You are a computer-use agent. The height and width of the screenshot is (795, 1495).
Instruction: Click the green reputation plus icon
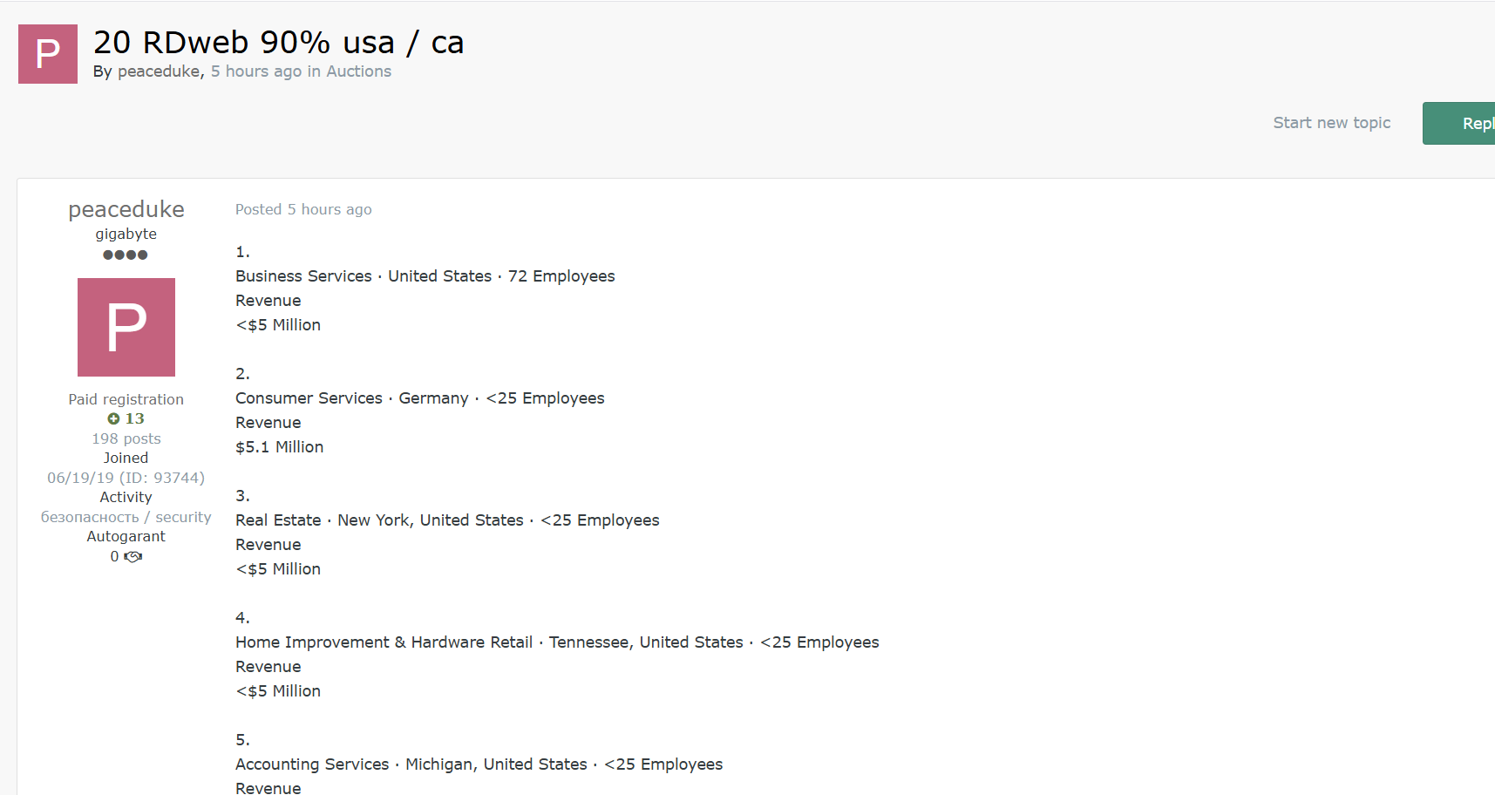[x=113, y=419]
